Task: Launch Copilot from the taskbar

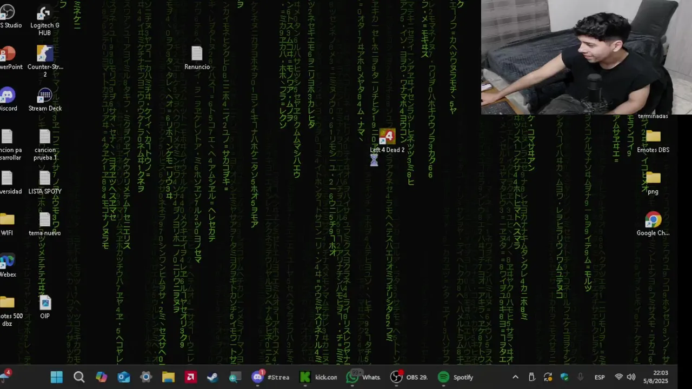Action: 101,377
